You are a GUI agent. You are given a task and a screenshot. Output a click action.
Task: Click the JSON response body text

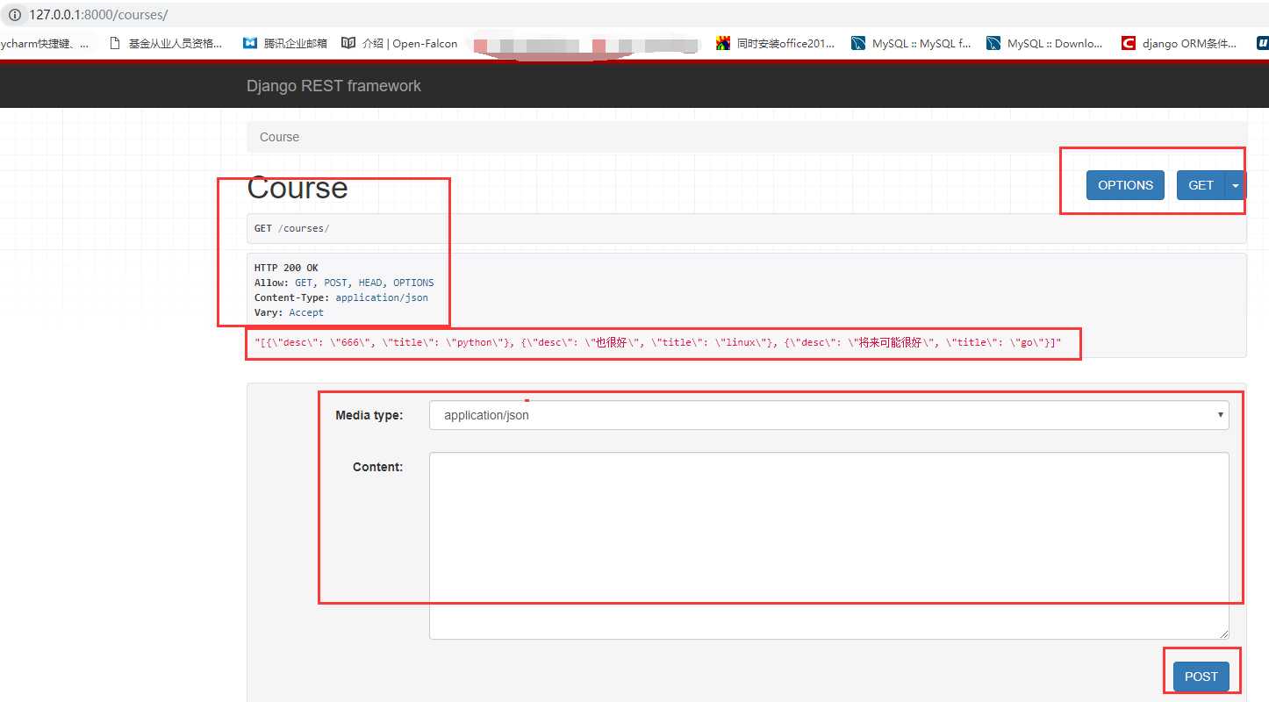coord(657,343)
